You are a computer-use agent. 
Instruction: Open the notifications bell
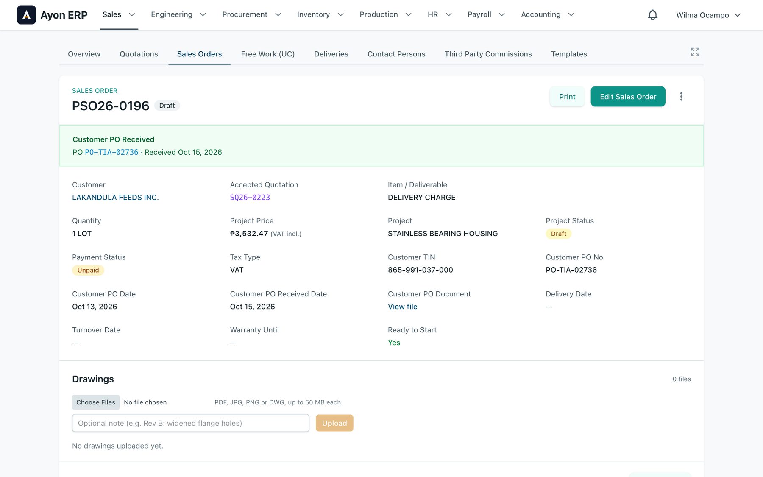[x=653, y=15]
